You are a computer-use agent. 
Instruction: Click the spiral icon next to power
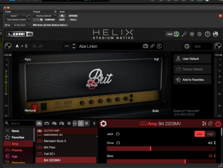(211, 124)
